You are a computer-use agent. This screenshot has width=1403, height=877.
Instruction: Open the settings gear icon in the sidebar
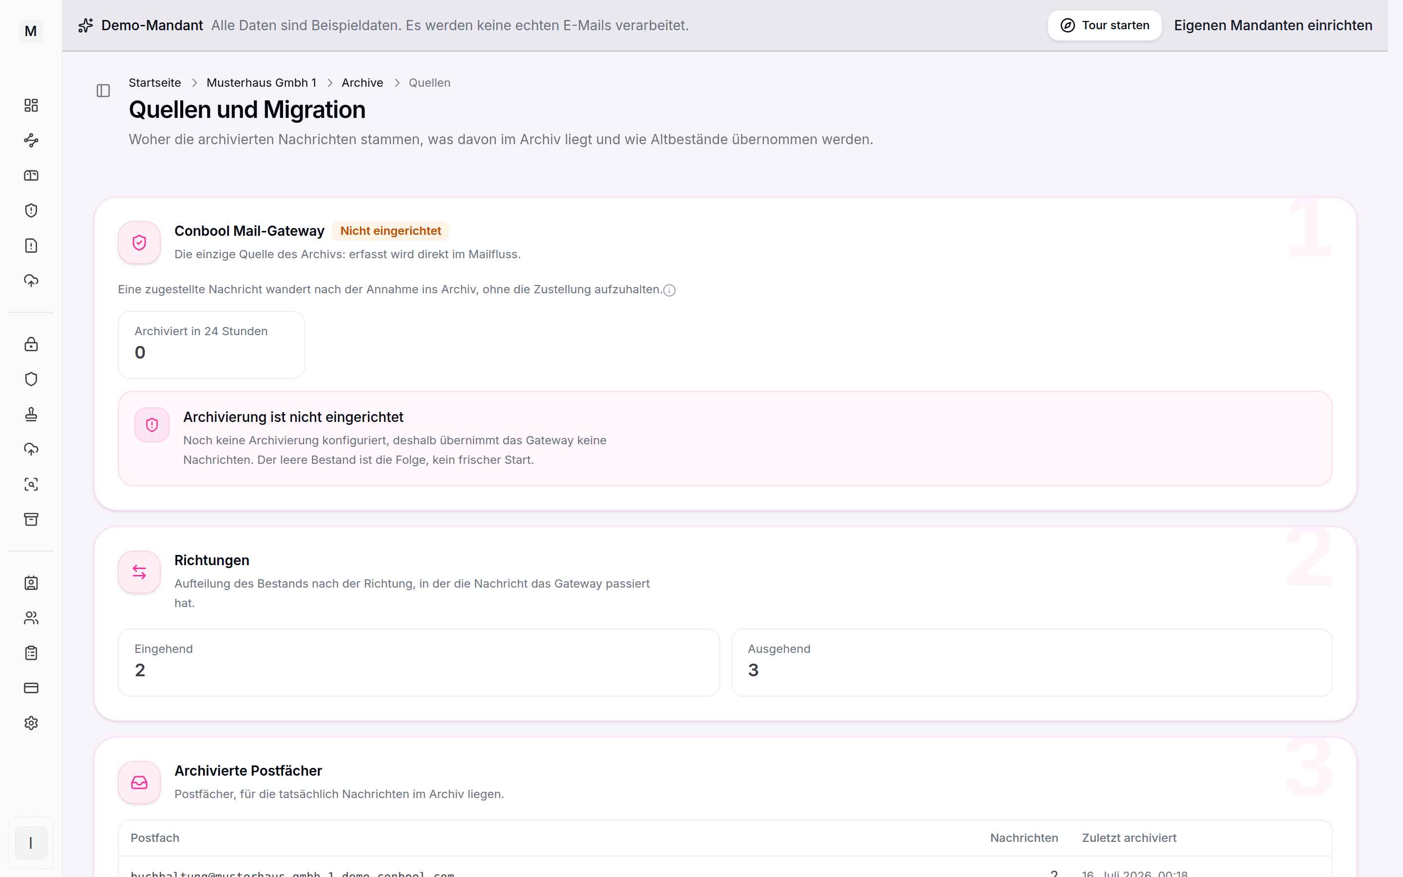[31, 724]
